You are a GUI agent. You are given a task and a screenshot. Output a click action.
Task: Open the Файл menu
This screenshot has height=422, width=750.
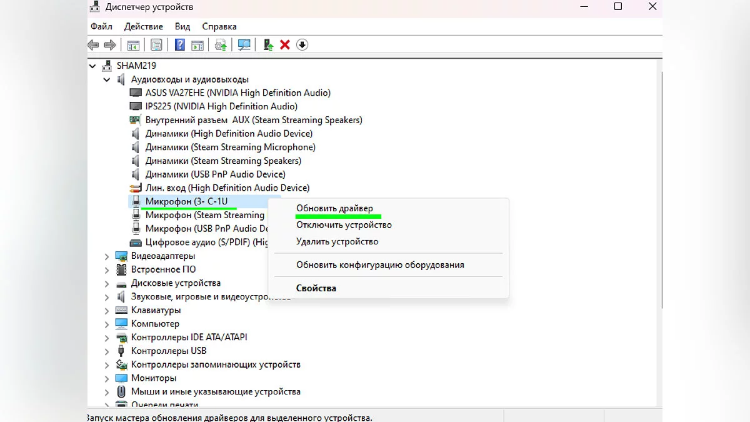101,26
